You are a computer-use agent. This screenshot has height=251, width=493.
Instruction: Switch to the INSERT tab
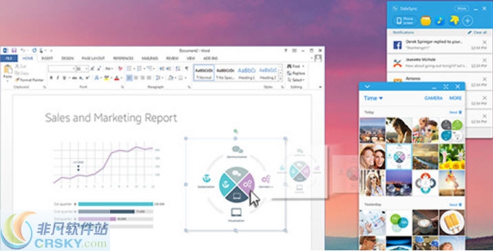click(47, 58)
